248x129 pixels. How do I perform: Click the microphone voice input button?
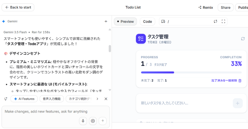[83, 121]
